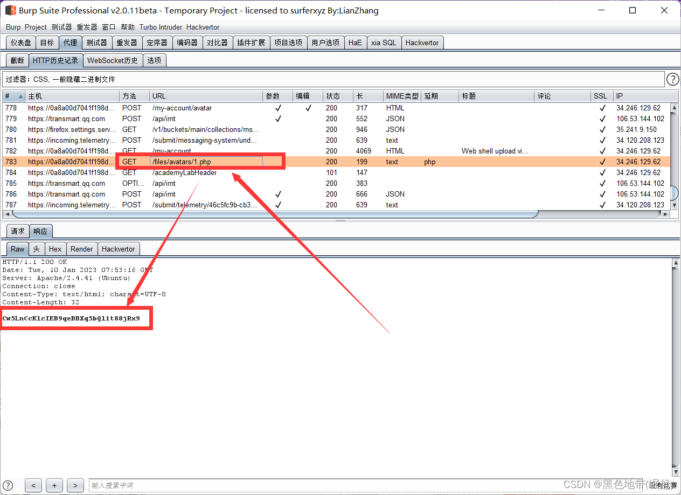The width and height of the screenshot is (681, 495).
Task: Click the 'Web shell upload vi...' title cell
Action: click(497, 151)
